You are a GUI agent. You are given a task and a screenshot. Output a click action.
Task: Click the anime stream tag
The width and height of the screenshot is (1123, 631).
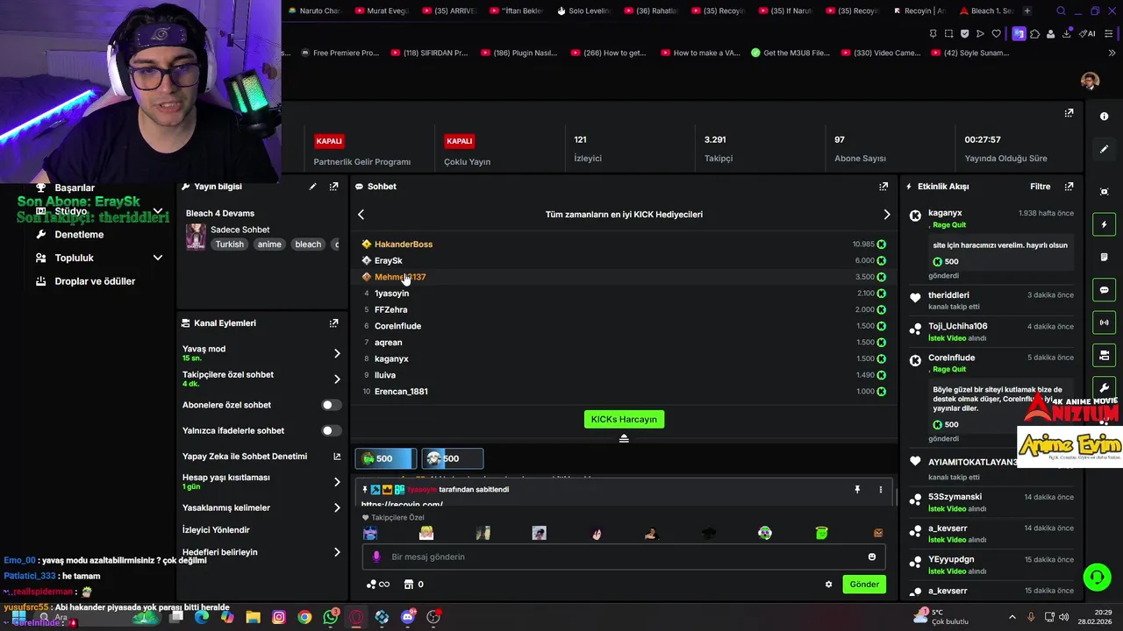pyautogui.click(x=269, y=245)
